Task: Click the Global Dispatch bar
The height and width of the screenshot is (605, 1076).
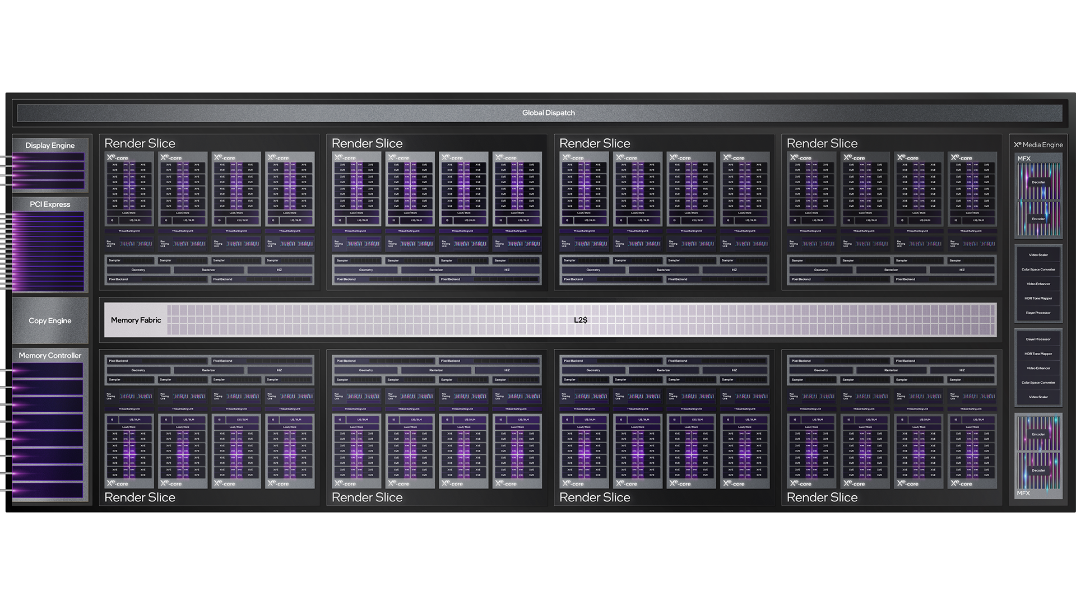Action: pos(548,113)
